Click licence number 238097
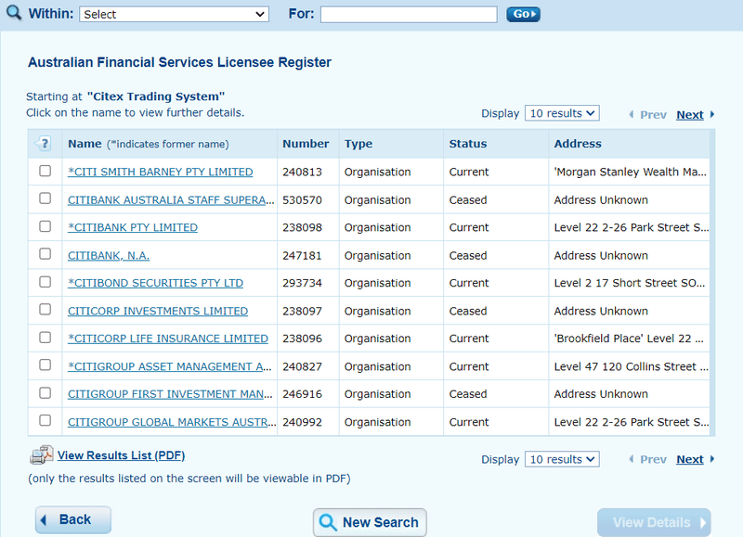 point(303,311)
